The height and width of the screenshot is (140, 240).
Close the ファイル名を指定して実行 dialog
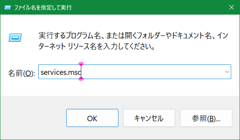(231, 7)
